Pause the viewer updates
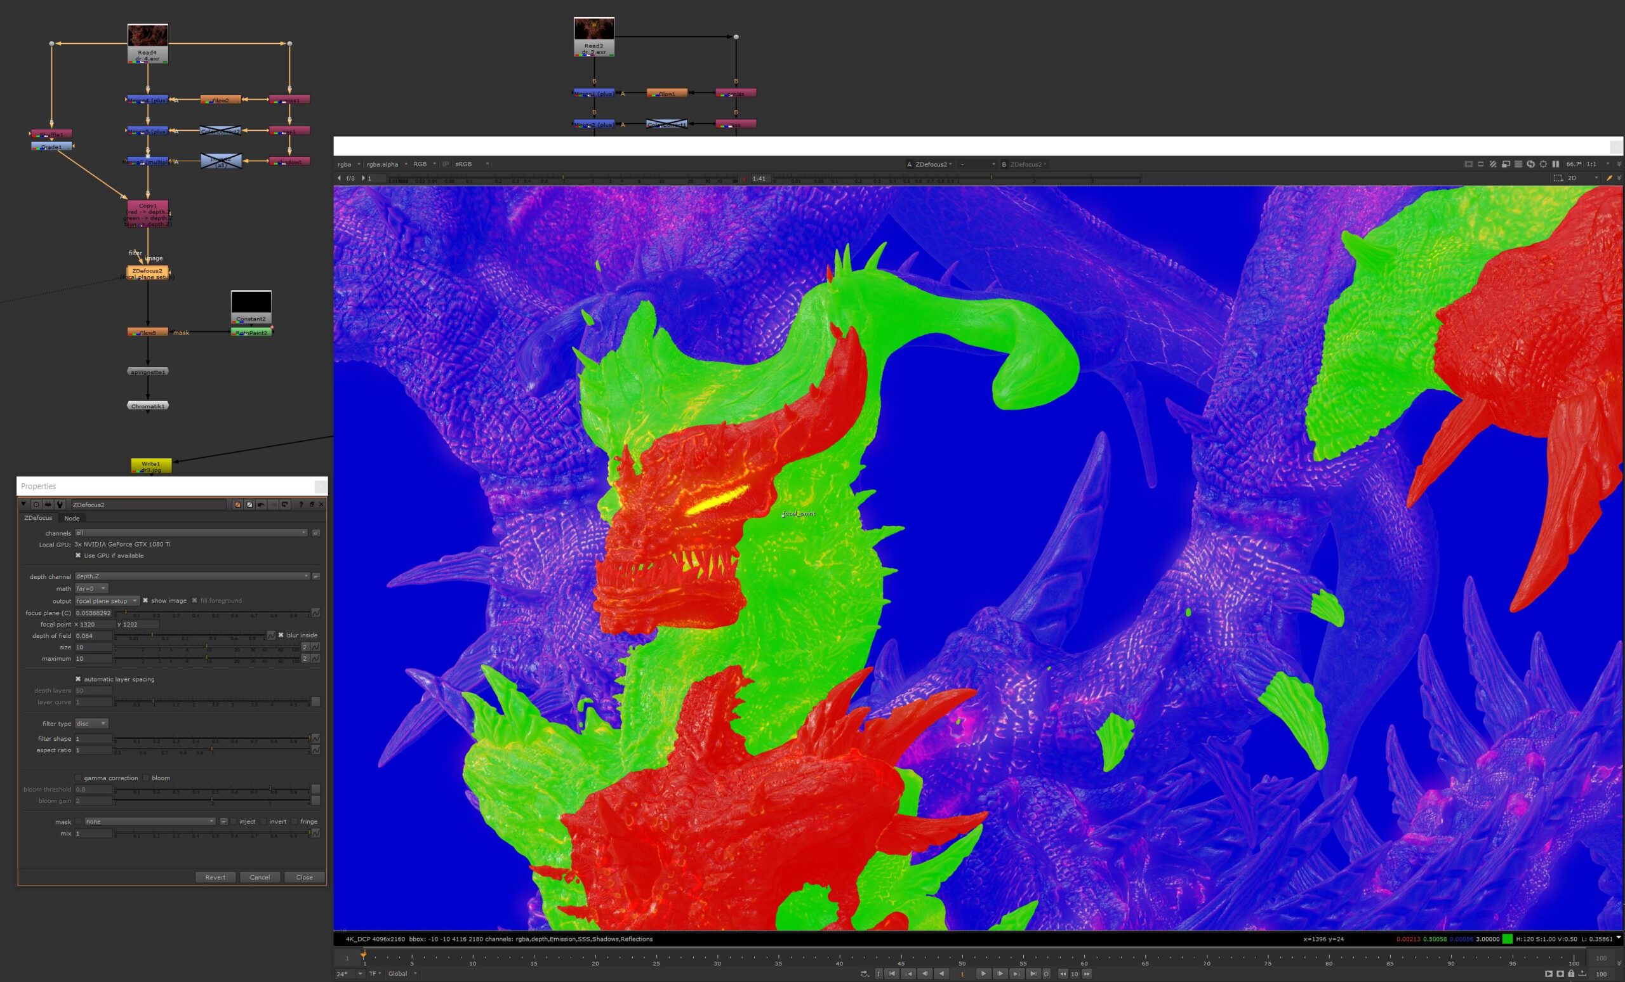This screenshot has height=982, width=1625. click(x=1556, y=164)
